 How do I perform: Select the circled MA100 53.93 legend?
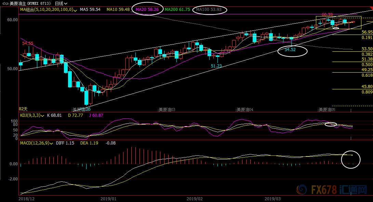(211, 10)
